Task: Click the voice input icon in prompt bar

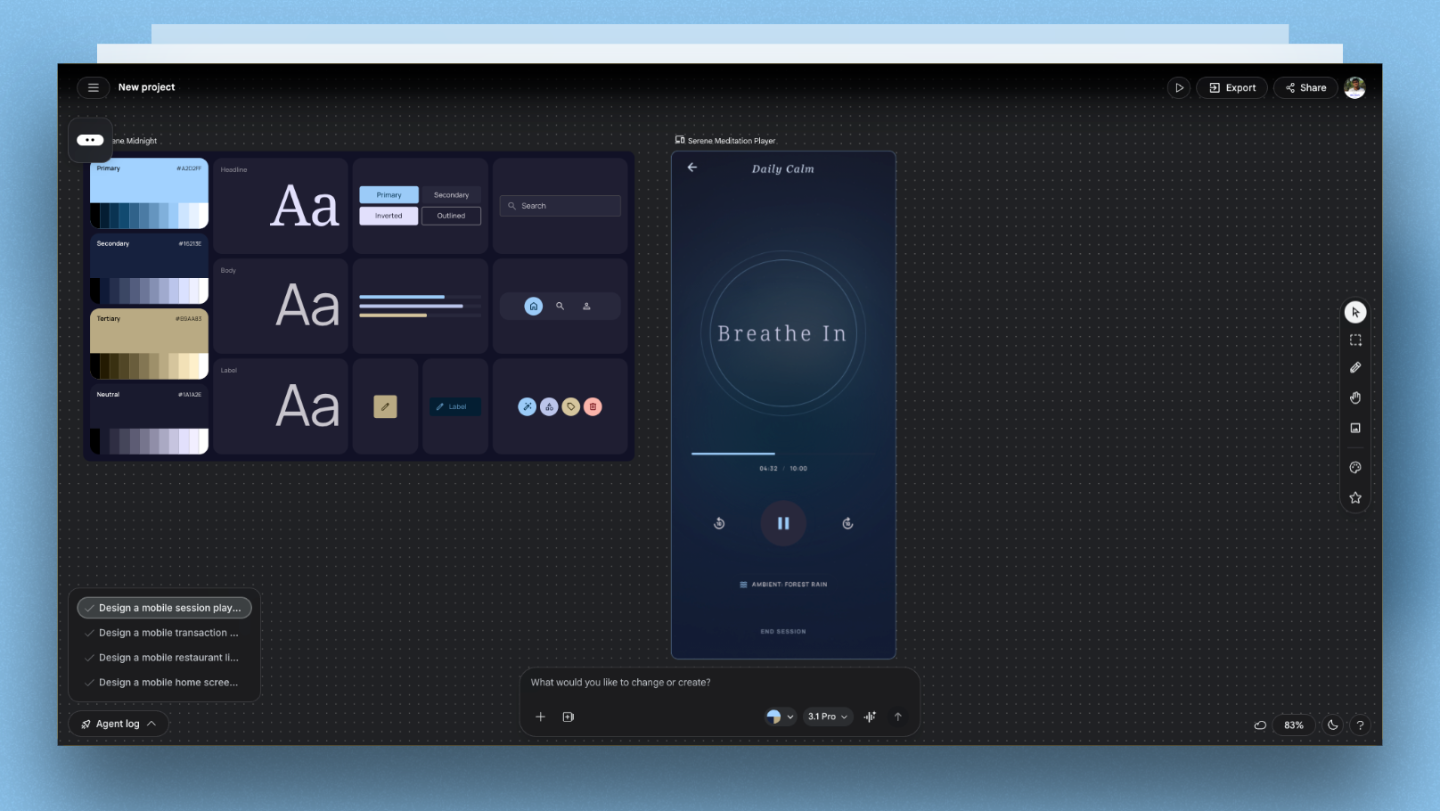Action: tap(869, 717)
